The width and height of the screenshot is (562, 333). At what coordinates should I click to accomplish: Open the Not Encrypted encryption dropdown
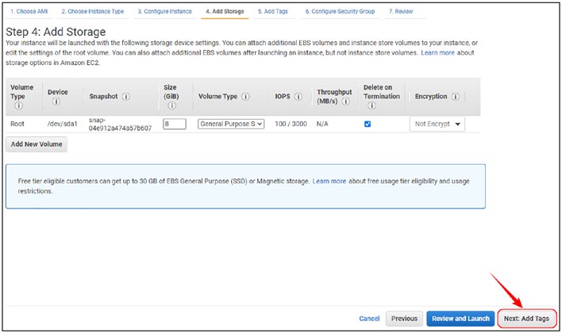[x=437, y=124]
